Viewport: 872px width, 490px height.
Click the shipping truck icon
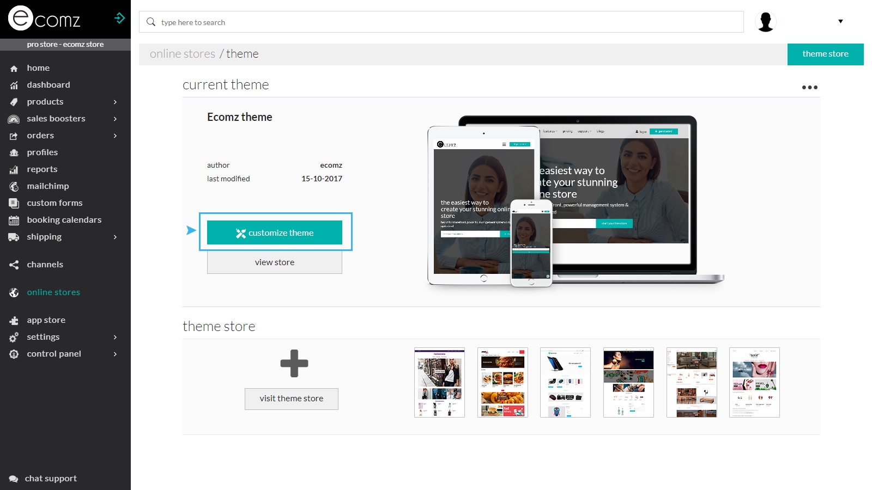click(14, 237)
